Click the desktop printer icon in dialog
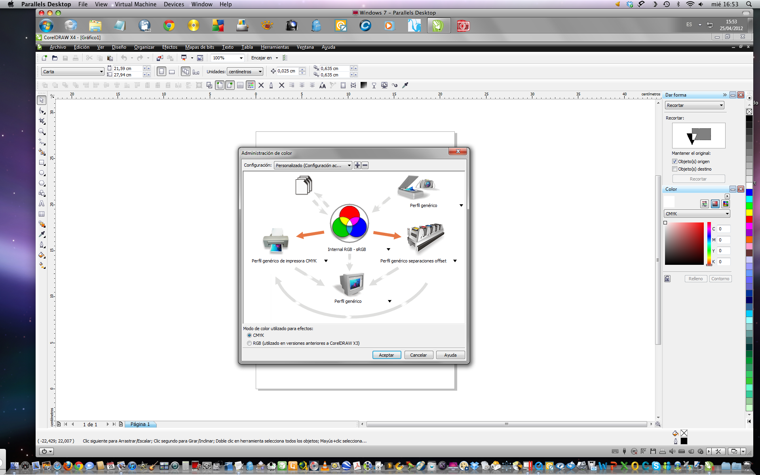 [275, 240]
